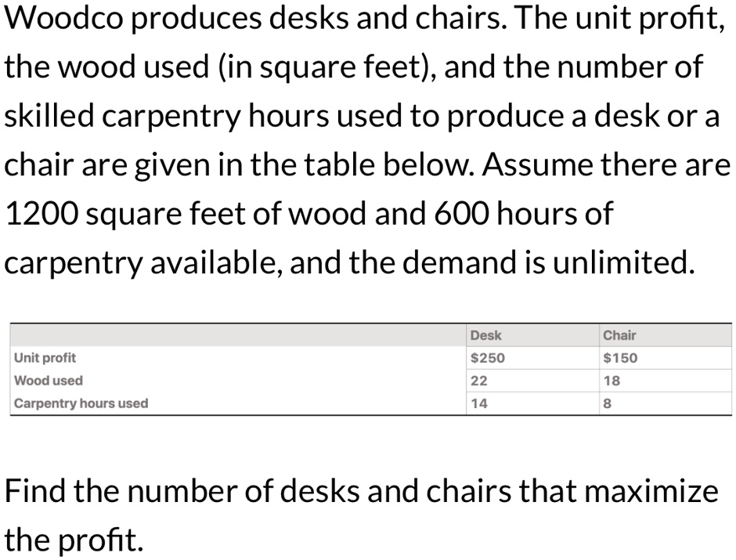Click the word "Woodco" in the paragraph
This screenshot has height=560, width=736.
coord(64,18)
